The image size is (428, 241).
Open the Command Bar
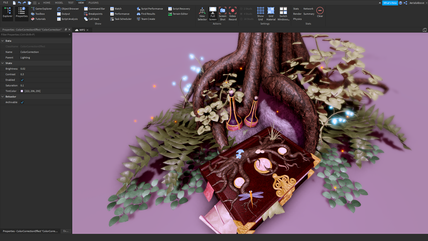pyautogui.click(x=94, y=8)
